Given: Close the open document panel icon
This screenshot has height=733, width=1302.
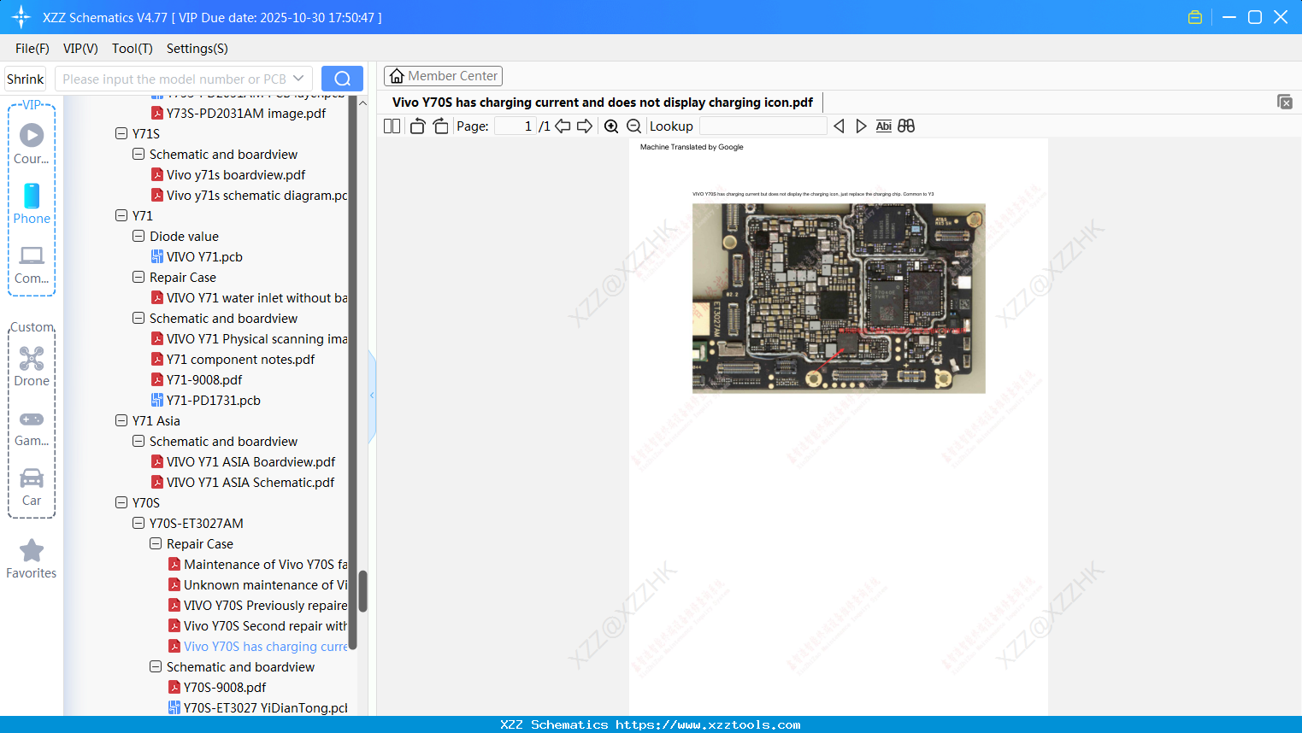Looking at the screenshot, I should coord(1285,102).
